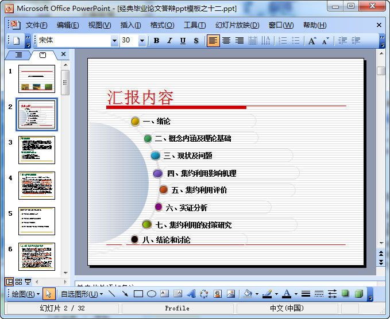
Task: Open the 编辑(E) menu
Action: click(68, 25)
